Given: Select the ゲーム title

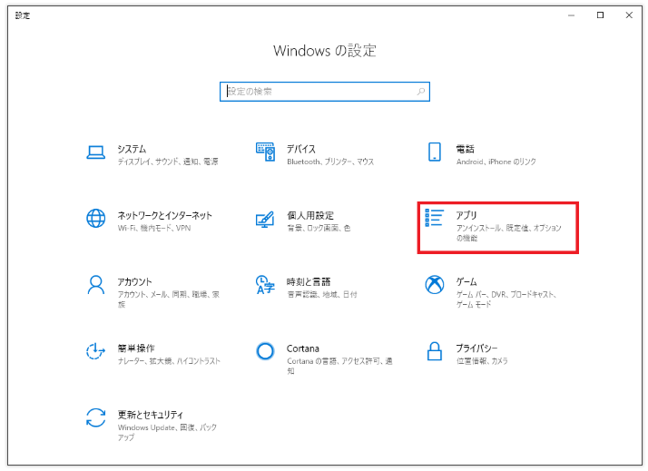Looking at the screenshot, I should pyautogui.click(x=466, y=281).
